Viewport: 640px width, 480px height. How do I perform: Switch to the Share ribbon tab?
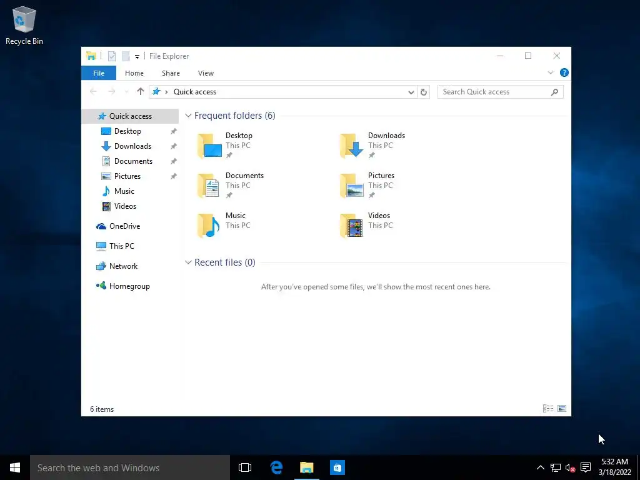coord(171,73)
